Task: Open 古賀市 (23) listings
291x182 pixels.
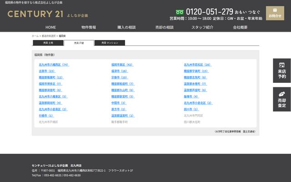Action: coord(47,71)
